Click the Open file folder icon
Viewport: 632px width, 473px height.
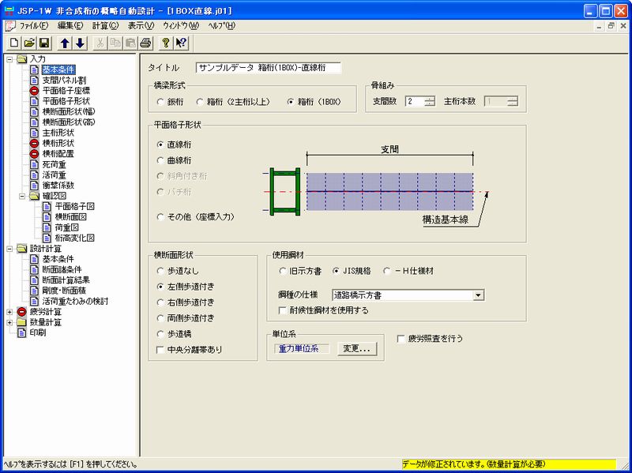[28, 43]
